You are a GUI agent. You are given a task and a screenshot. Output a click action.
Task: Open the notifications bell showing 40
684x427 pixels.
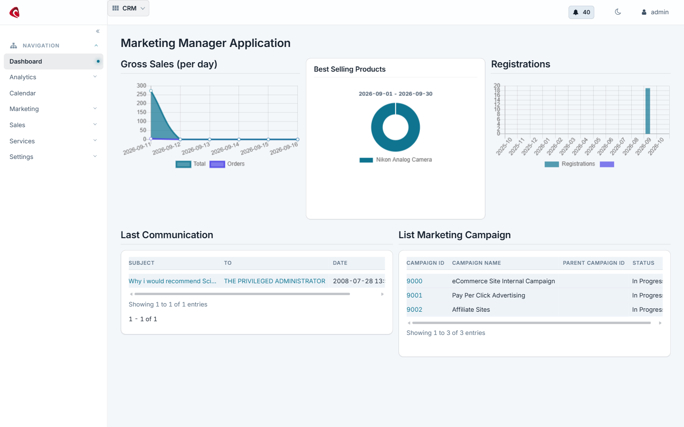pos(581,12)
